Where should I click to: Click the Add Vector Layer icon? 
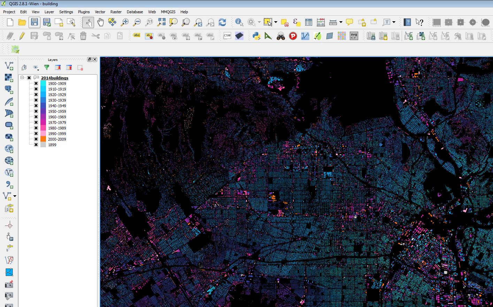(x=9, y=65)
